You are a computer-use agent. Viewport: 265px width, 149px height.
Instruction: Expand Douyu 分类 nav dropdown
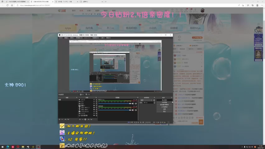[x=89, y=11]
